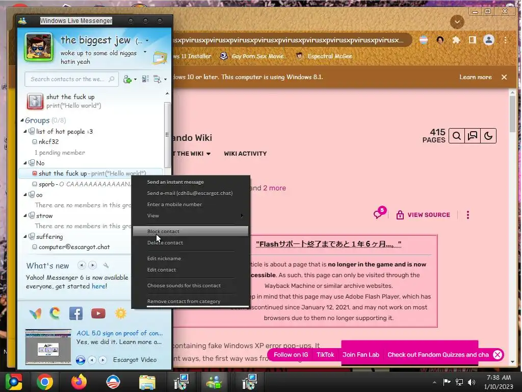Click the swirl icon next to the butterfly
The height and width of the screenshot is (392, 522).
click(x=55, y=313)
